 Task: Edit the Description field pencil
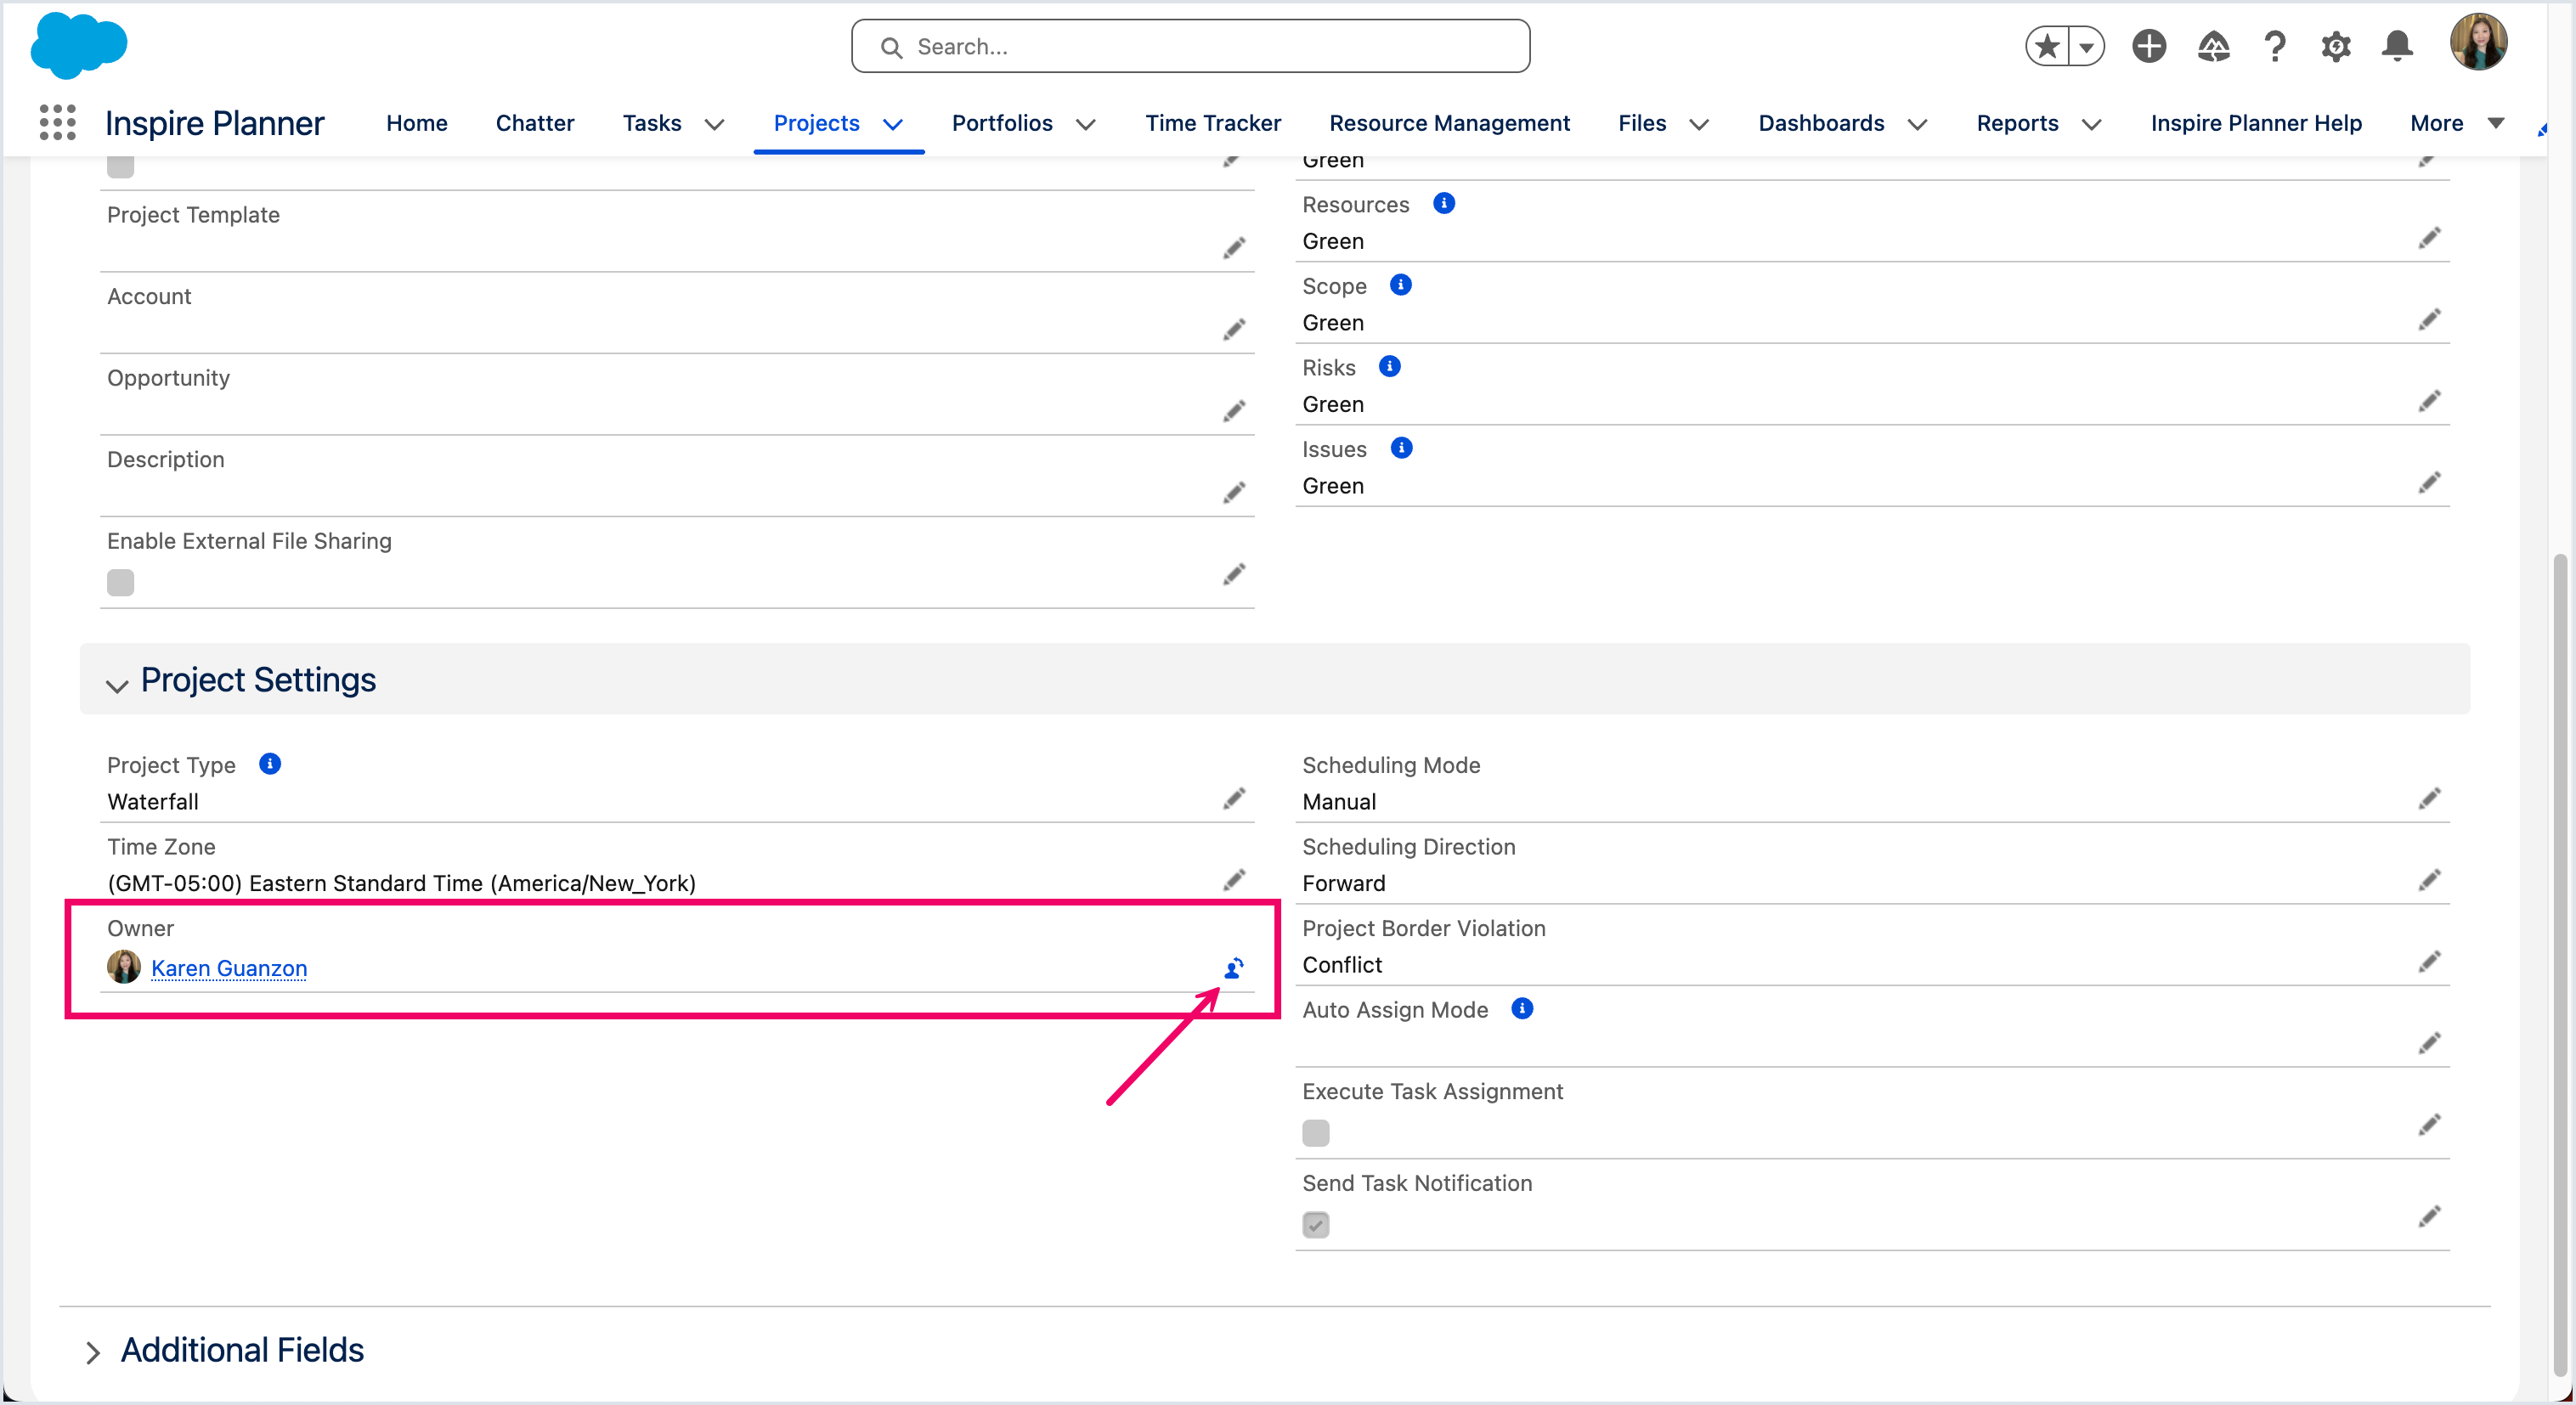pyautogui.click(x=1234, y=493)
